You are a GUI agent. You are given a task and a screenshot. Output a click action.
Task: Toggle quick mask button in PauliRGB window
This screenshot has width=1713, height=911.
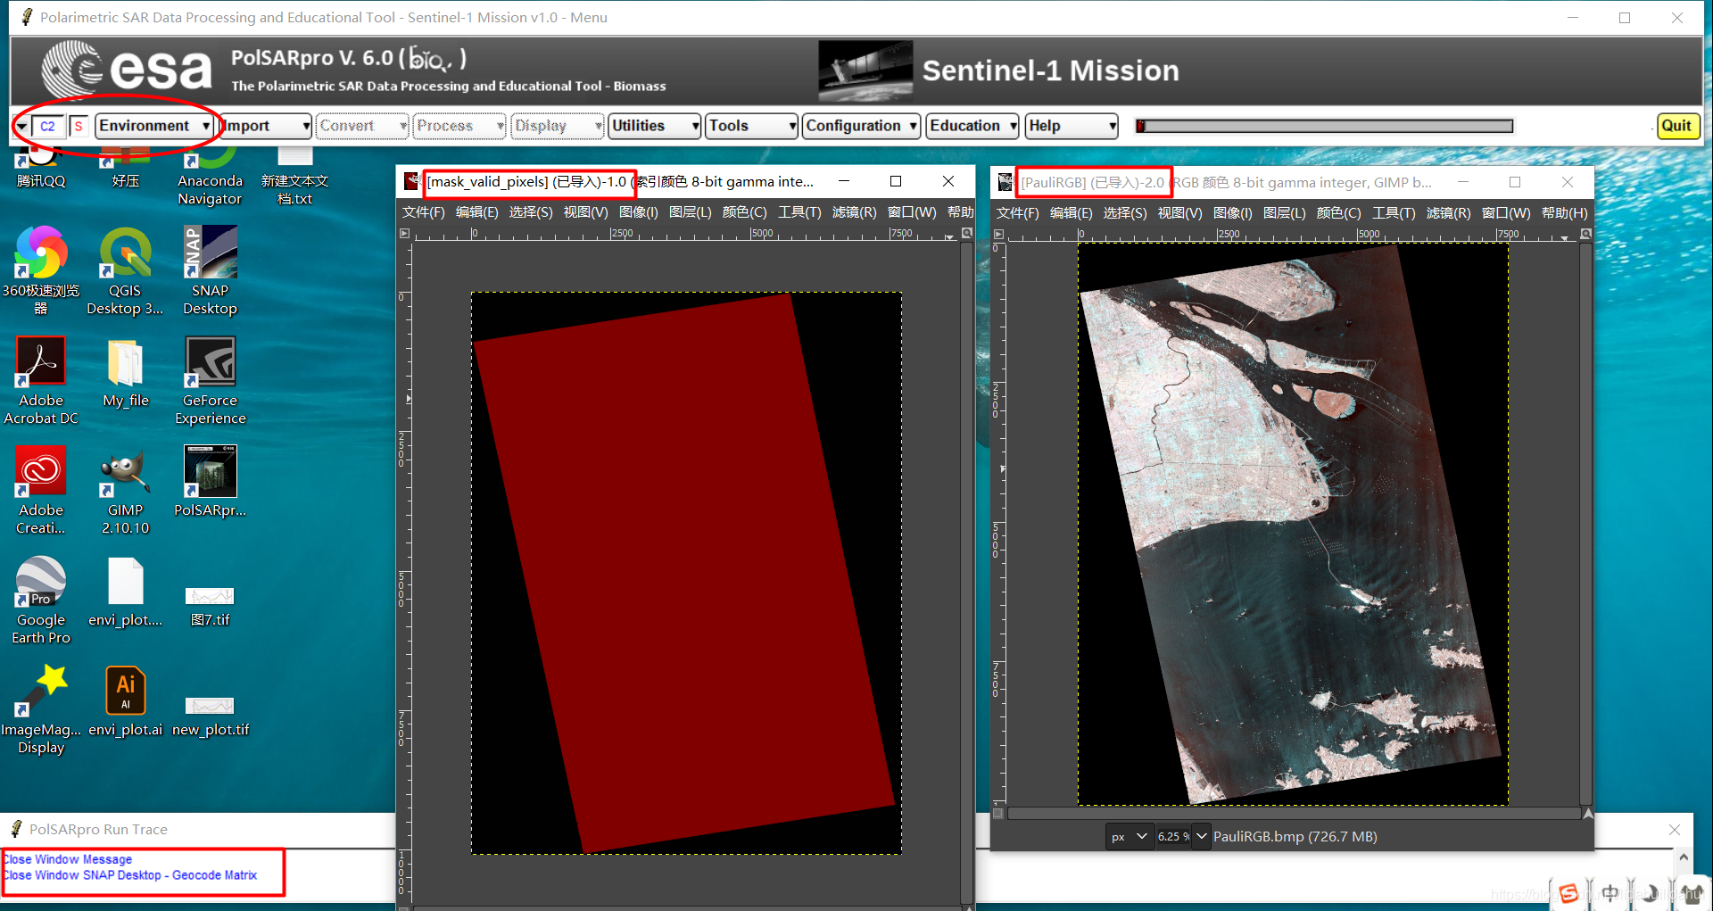[998, 813]
